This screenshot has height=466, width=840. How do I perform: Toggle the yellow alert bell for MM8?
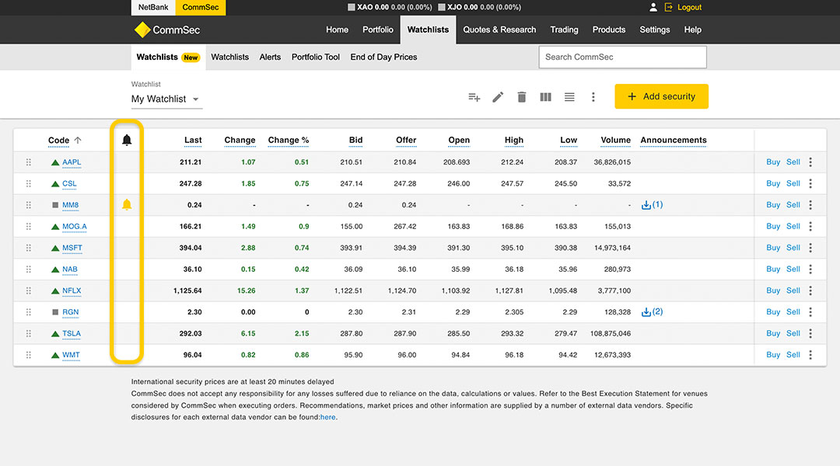pyautogui.click(x=127, y=204)
